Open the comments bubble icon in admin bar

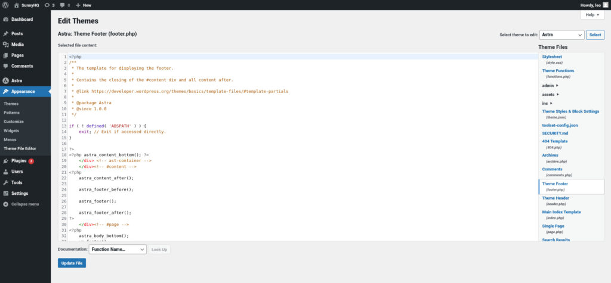pyautogui.click(x=62, y=5)
